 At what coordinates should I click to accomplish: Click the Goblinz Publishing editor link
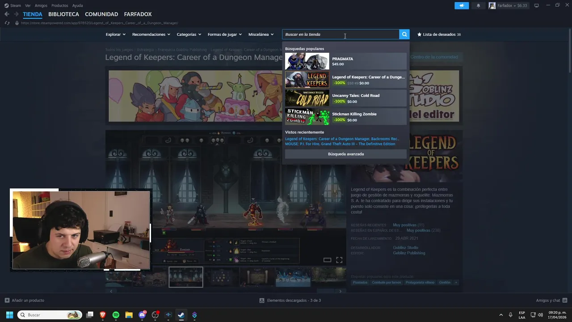pos(409,253)
